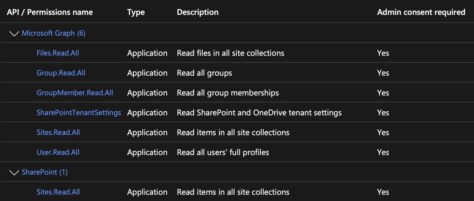Click Yes in SharePointTenantSettings row

pos(383,113)
